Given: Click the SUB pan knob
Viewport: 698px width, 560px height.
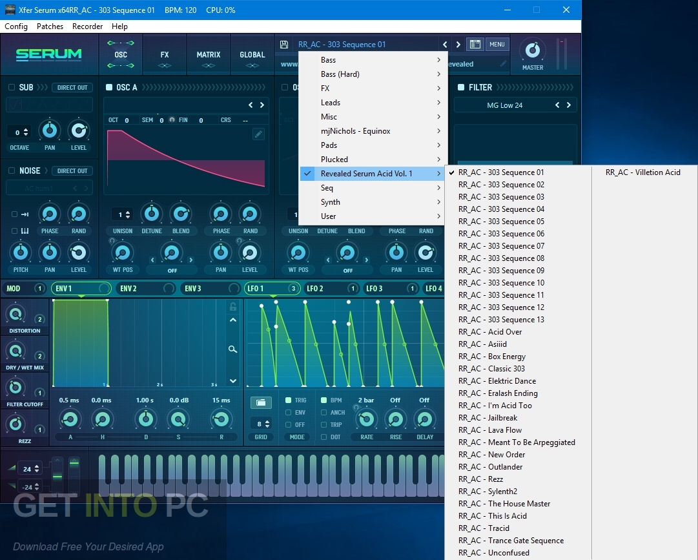Looking at the screenshot, I should (50, 130).
